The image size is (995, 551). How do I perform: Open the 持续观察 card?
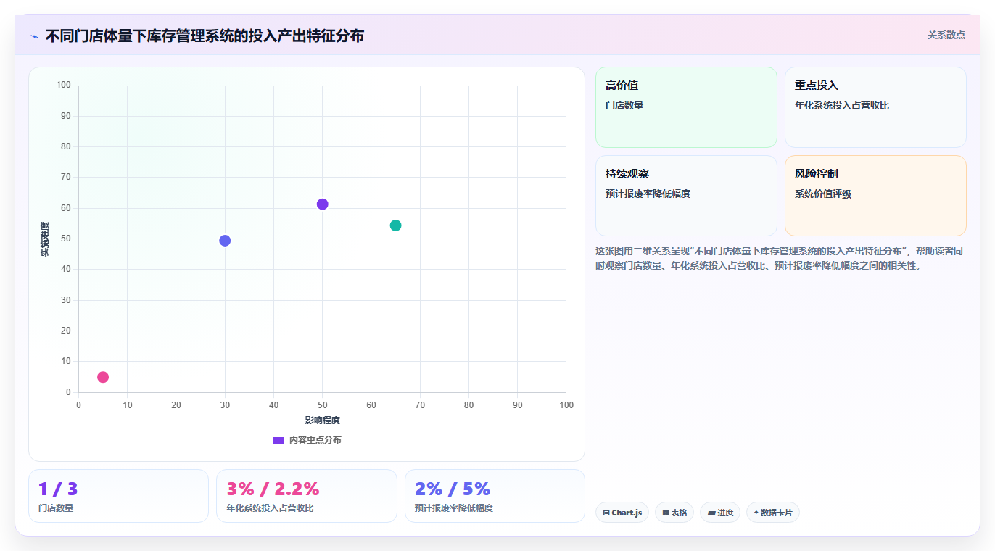coord(686,196)
